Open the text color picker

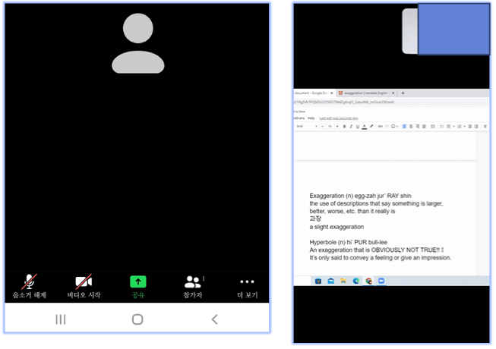[365, 127]
